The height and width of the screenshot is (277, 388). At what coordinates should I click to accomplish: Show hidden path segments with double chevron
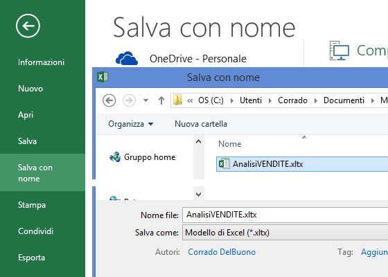click(190, 100)
